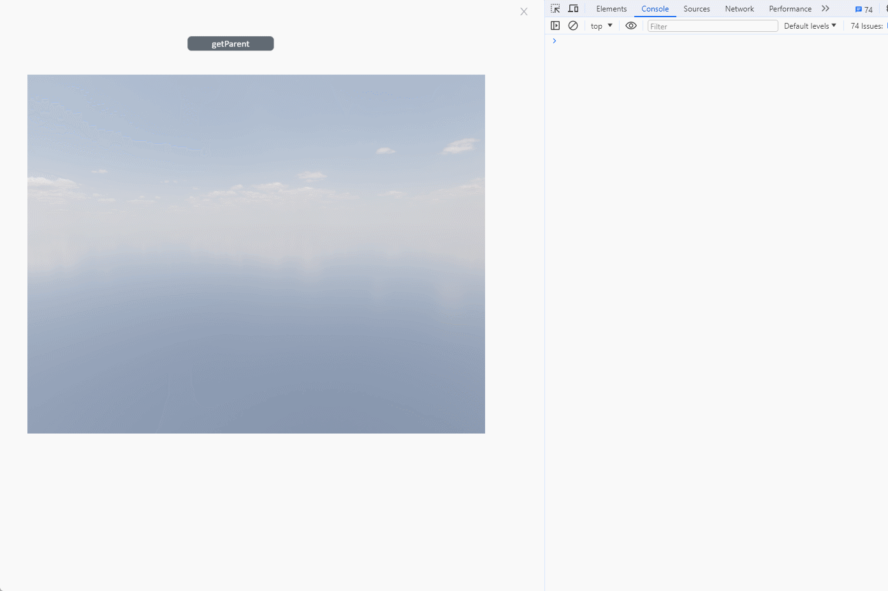Activate the inspect element picker
The image size is (888, 591).
(x=555, y=9)
